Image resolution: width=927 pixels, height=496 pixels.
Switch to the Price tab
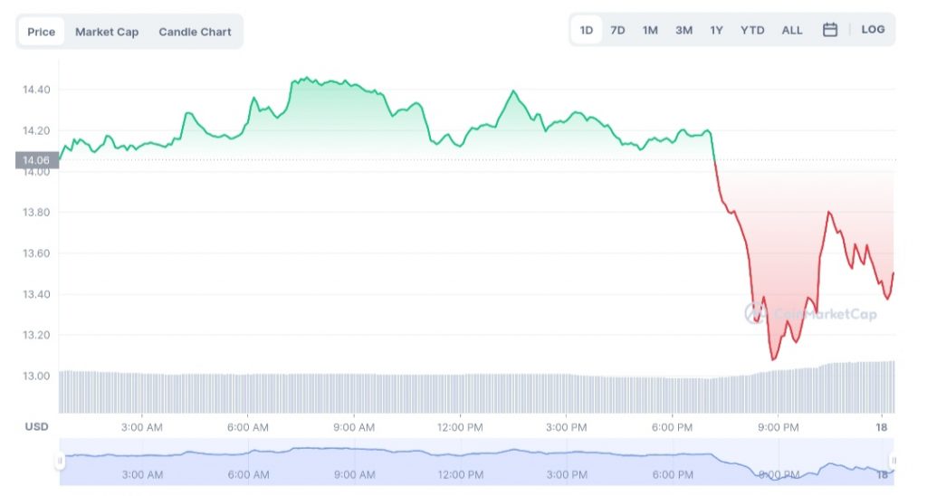pyautogui.click(x=41, y=32)
